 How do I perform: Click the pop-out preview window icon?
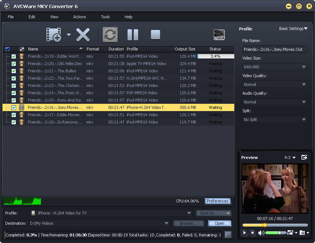304,157
